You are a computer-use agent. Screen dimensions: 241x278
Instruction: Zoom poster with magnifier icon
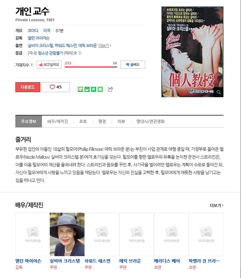tap(219, 92)
